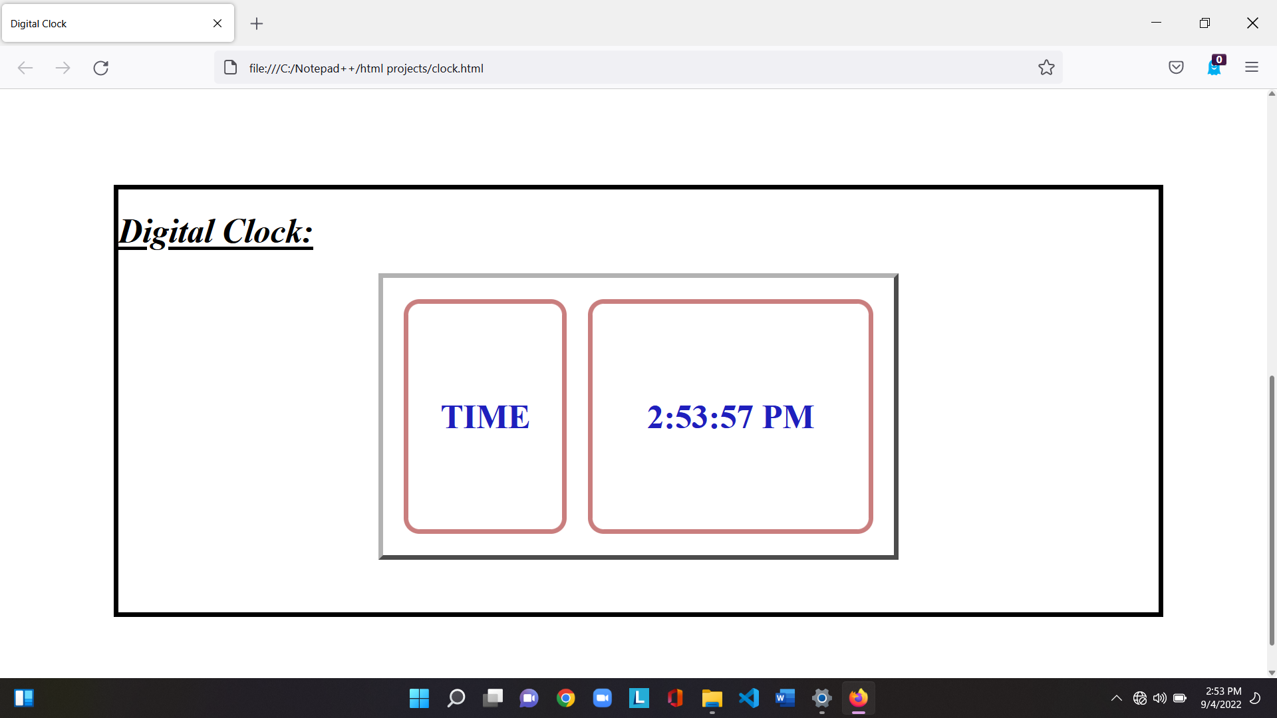This screenshot has width=1277, height=718.
Task: Open the taskbar clock and date
Action: tap(1221, 698)
